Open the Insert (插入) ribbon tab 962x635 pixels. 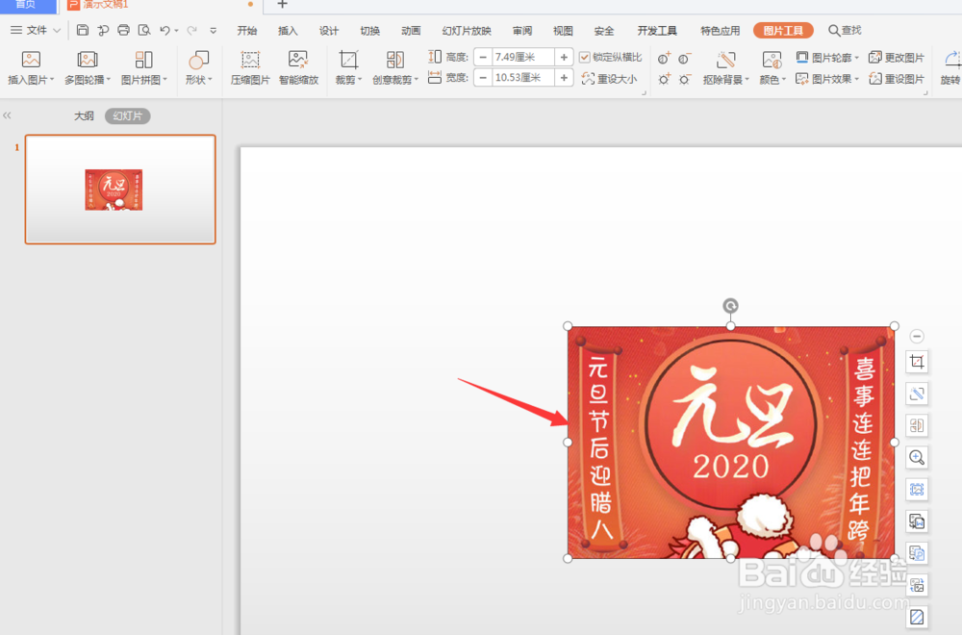pos(287,31)
